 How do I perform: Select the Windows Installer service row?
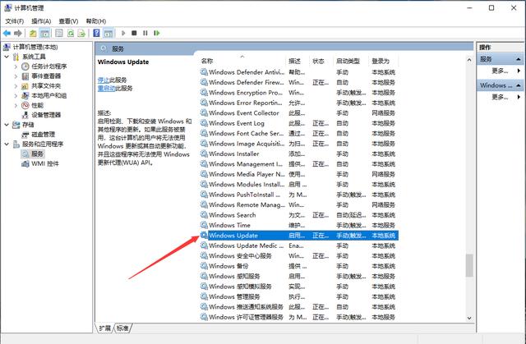(x=299, y=154)
